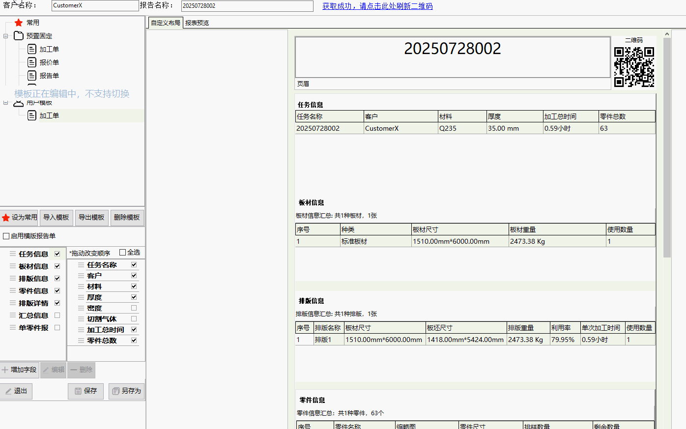The image size is (686, 429).
Task: Click the drag handle icon for 任务信息
Action: click(x=13, y=254)
